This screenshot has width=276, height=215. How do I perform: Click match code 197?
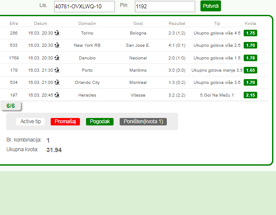click(x=14, y=95)
